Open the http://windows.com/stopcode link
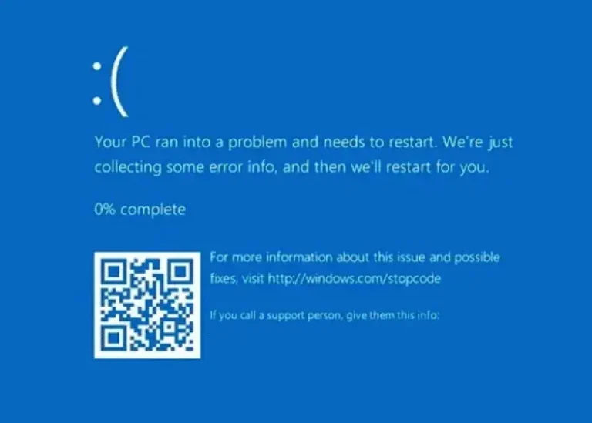 click(x=354, y=279)
